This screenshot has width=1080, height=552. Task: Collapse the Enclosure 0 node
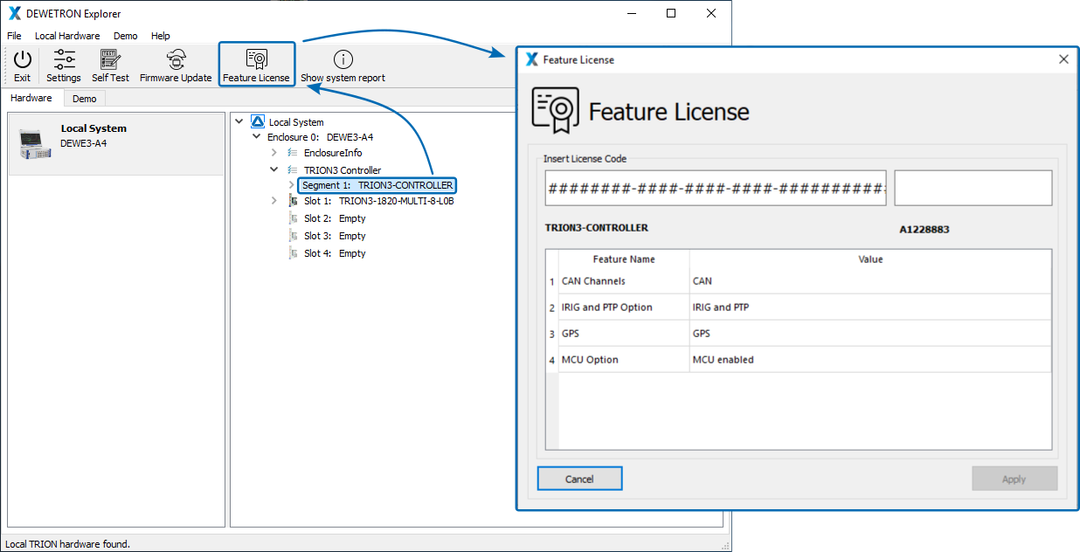[x=256, y=137]
